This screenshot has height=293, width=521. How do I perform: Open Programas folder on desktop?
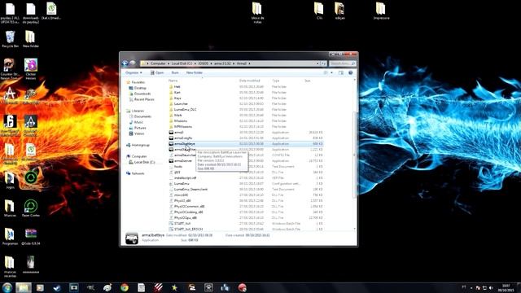point(10,237)
